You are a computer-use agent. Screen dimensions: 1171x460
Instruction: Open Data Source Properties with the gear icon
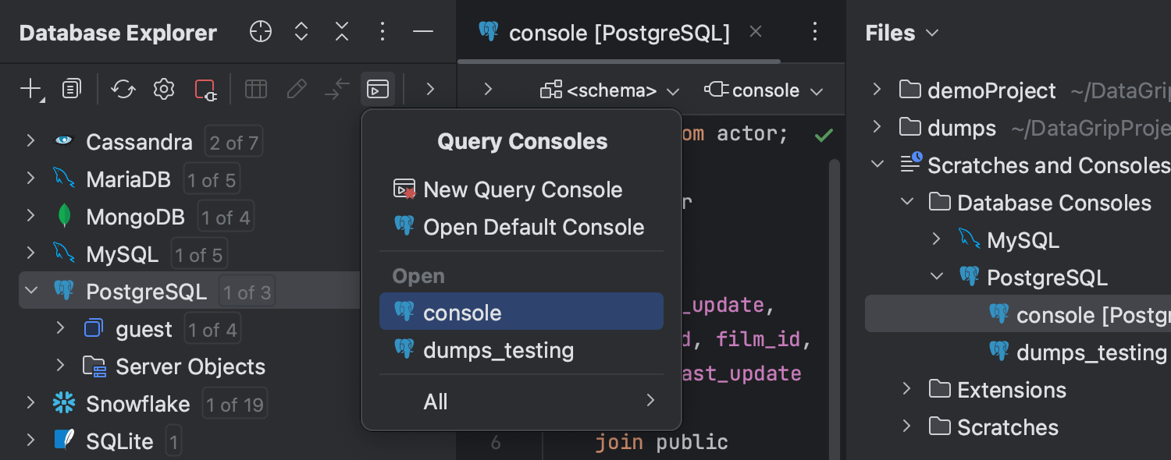pyautogui.click(x=163, y=88)
